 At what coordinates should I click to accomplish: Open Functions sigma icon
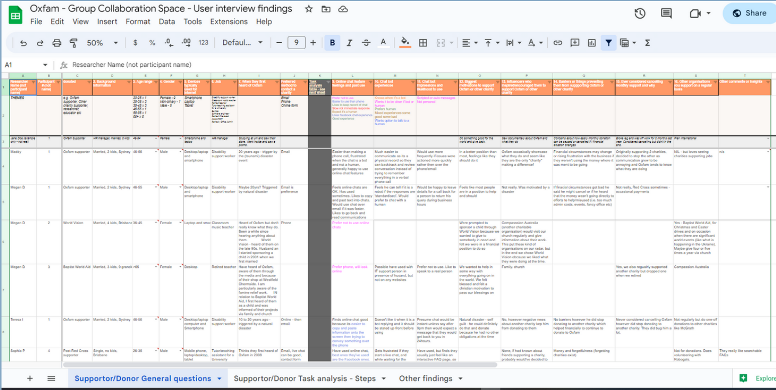[647, 43]
